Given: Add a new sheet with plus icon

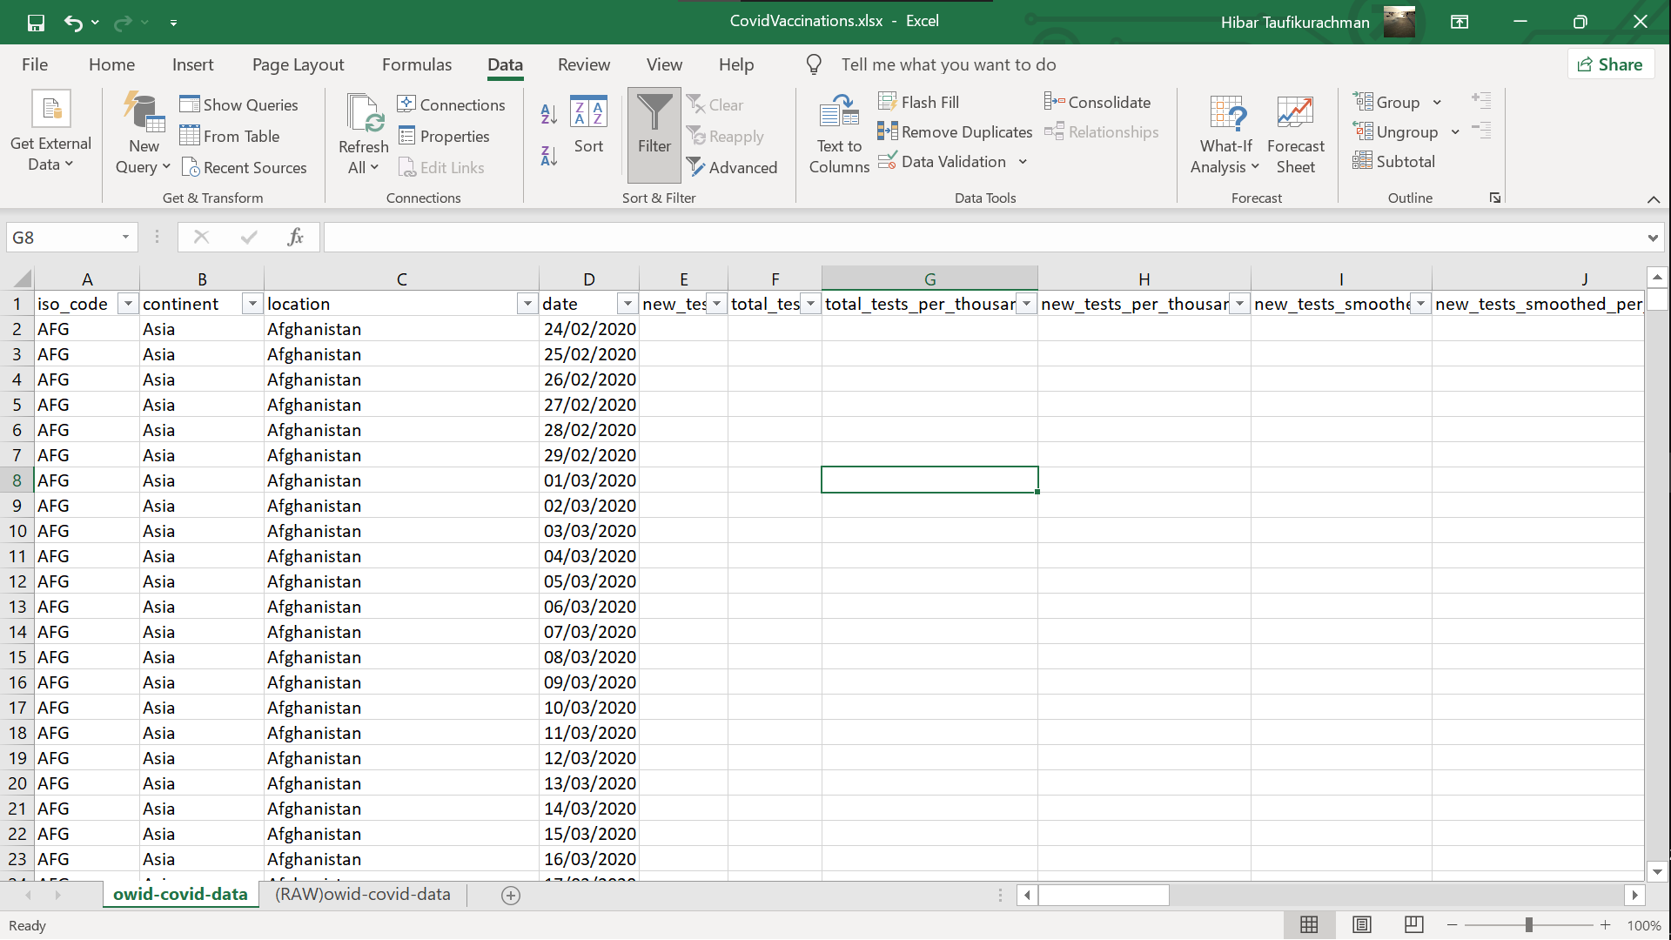Looking at the screenshot, I should (x=511, y=895).
